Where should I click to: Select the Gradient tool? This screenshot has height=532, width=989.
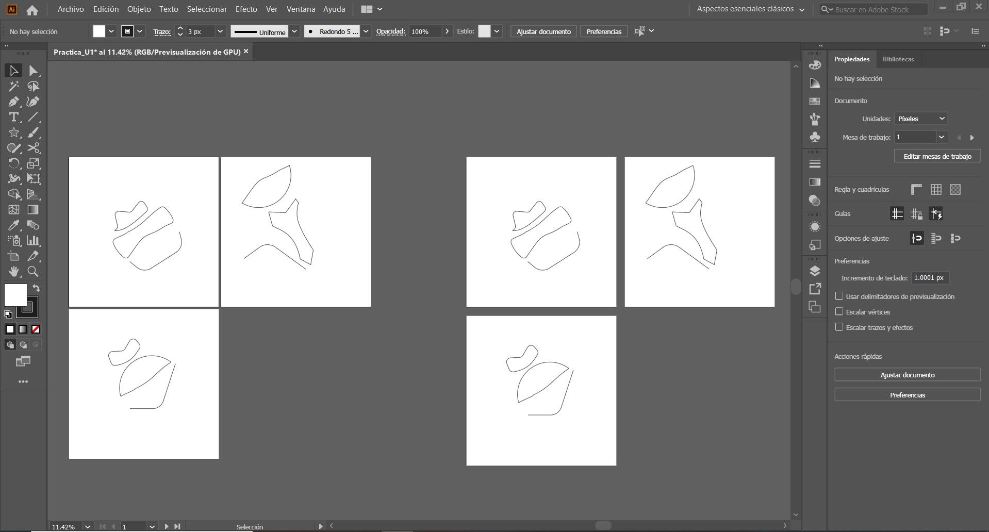click(34, 210)
